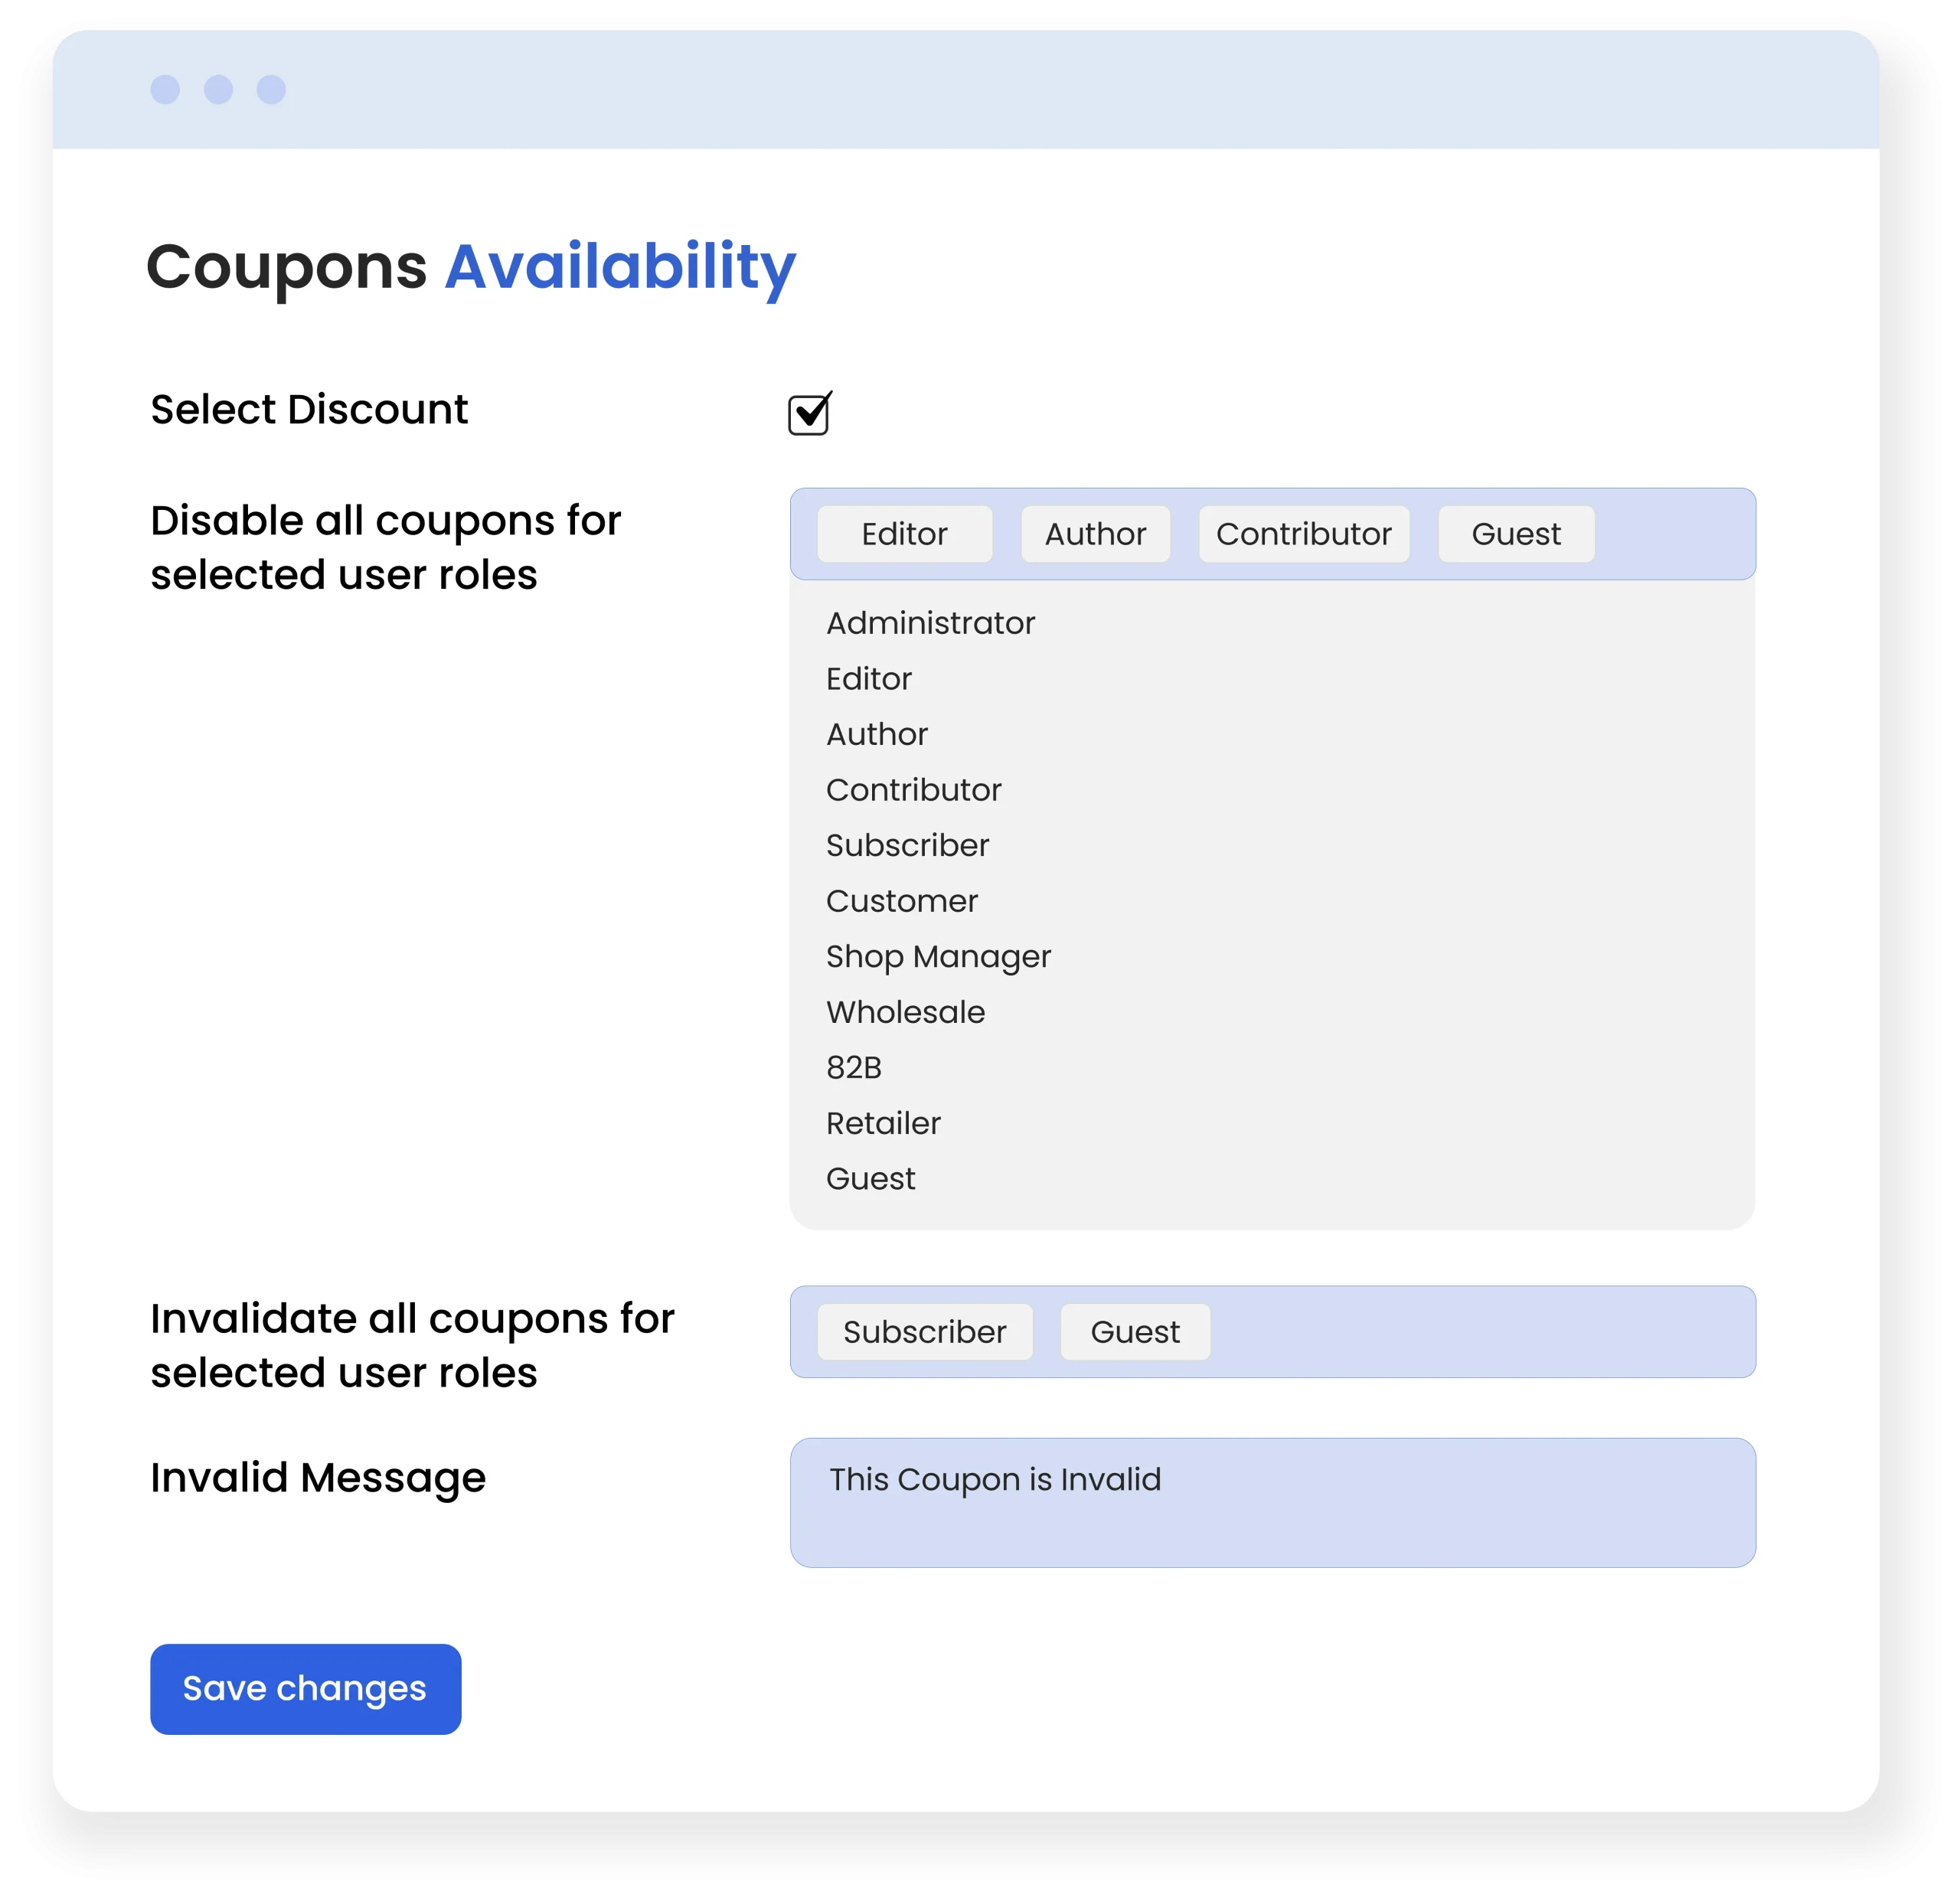Image resolution: width=1960 pixels, height=1898 pixels.
Task: Click the Invalid Message text field
Action: (x=1272, y=1502)
